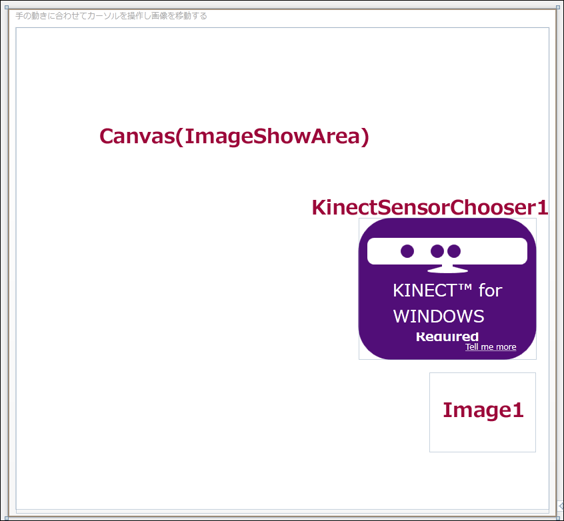This screenshot has width=564, height=521.
Task: Select the thin strip below the canvas
Action: (x=283, y=511)
